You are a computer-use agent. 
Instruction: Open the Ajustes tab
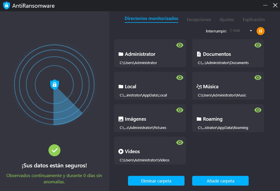coord(227,19)
